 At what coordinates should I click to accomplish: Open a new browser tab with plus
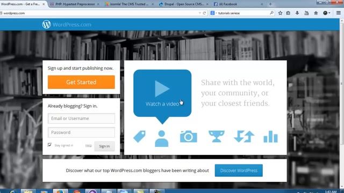click(x=270, y=4)
